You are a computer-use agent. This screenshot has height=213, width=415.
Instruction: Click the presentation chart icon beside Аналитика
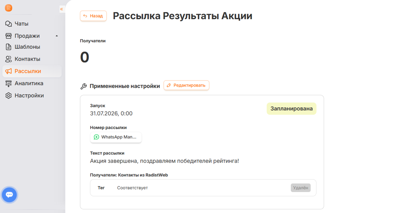pyautogui.click(x=8, y=84)
